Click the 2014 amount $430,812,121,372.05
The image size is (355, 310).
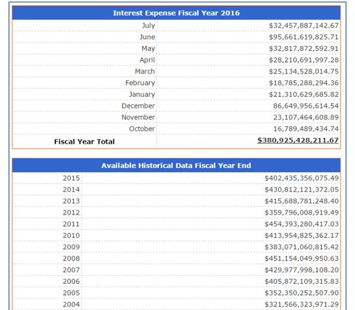pos(301,190)
